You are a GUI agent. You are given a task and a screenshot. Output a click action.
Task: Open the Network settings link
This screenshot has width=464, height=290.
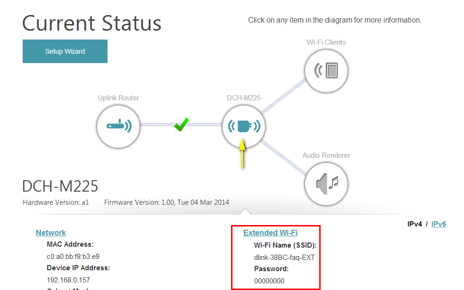click(51, 233)
